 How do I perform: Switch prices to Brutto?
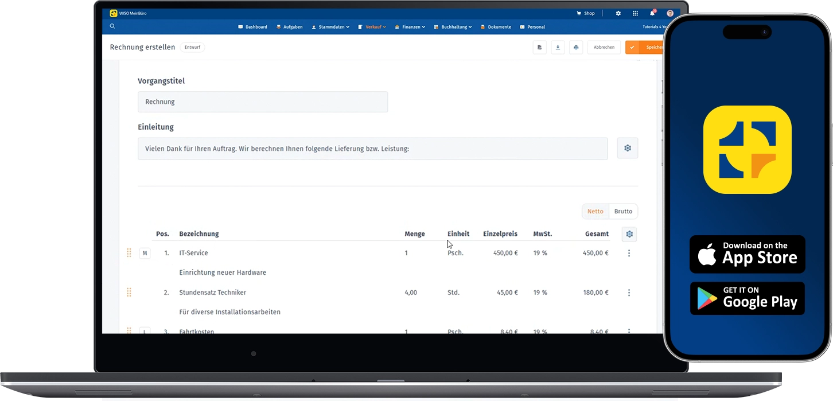[623, 211]
